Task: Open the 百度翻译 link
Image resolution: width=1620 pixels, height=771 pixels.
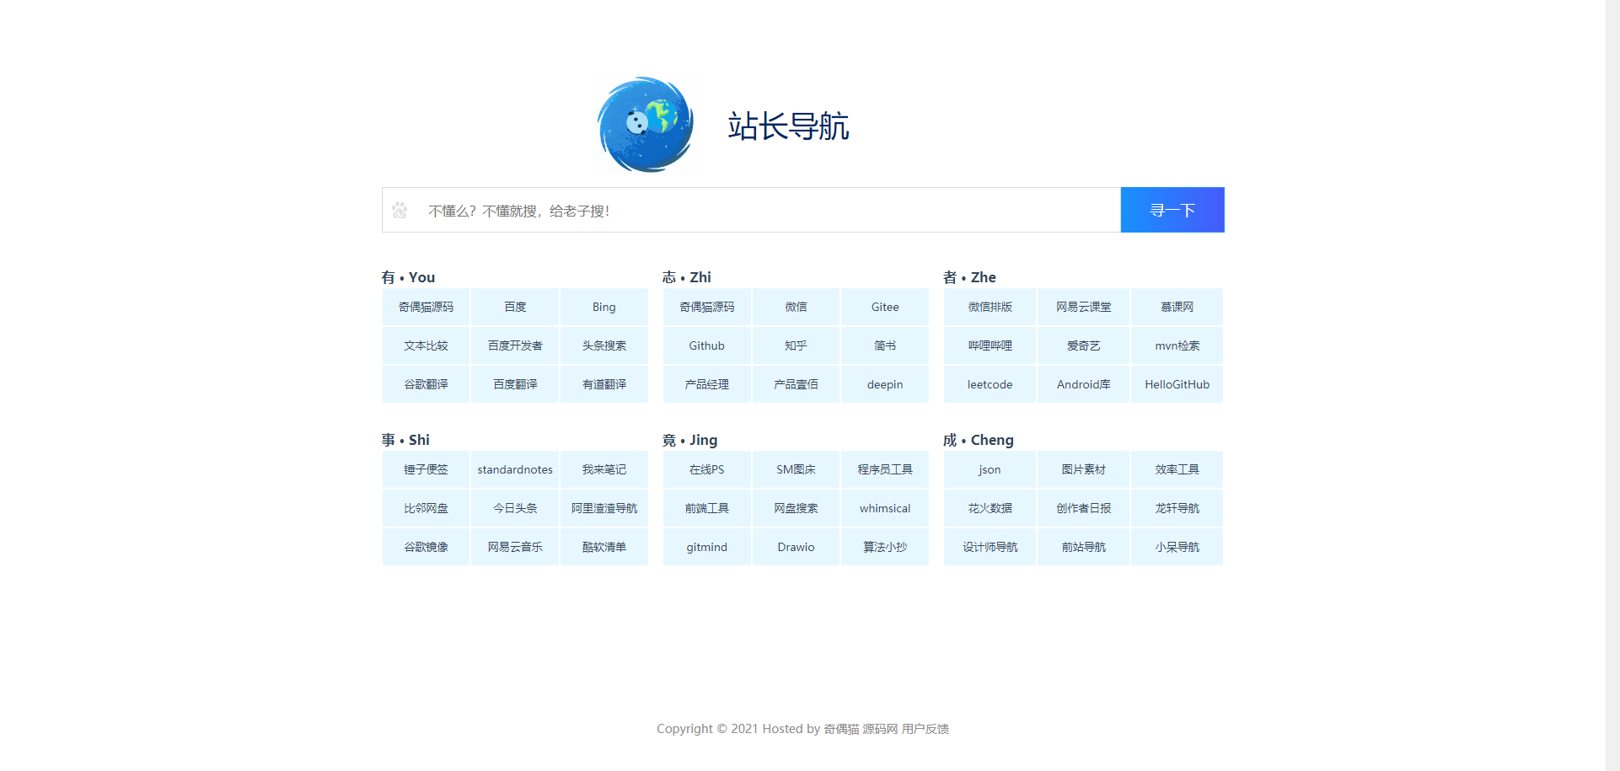Action: pos(515,384)
